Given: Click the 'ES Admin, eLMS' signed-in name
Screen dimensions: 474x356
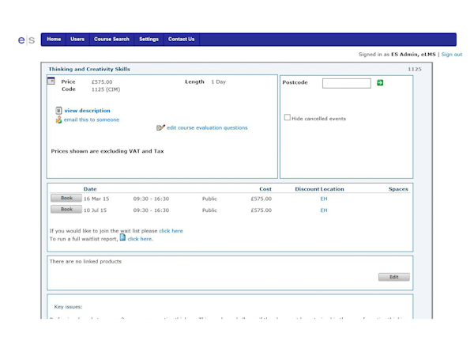Looking at the screenshot, I should pos(413,55).
